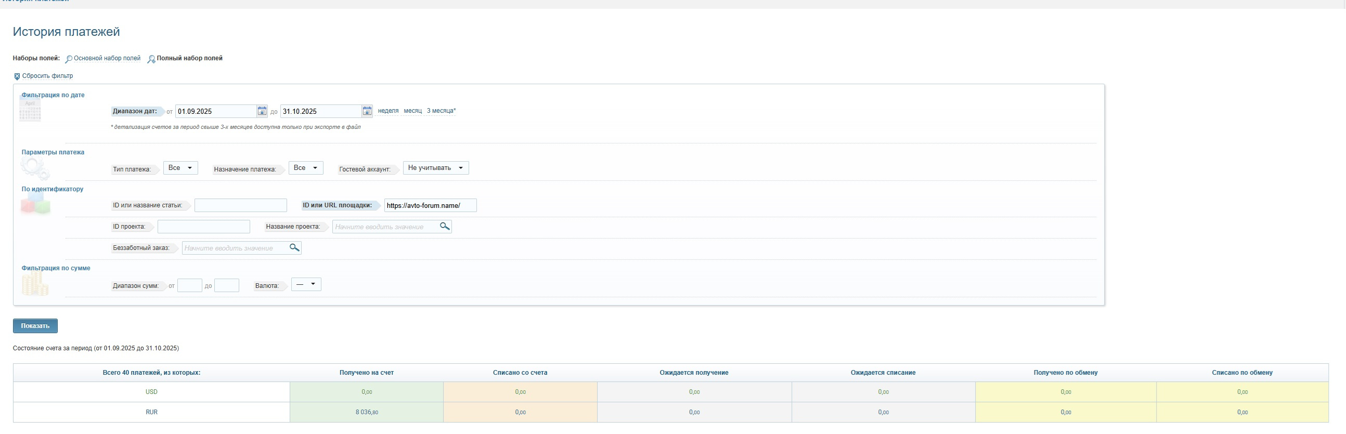Image resolution: width=1346 pixels, height=434 pixels.
Task: Click the ID или URL площадки input
Action: [431, 205]
